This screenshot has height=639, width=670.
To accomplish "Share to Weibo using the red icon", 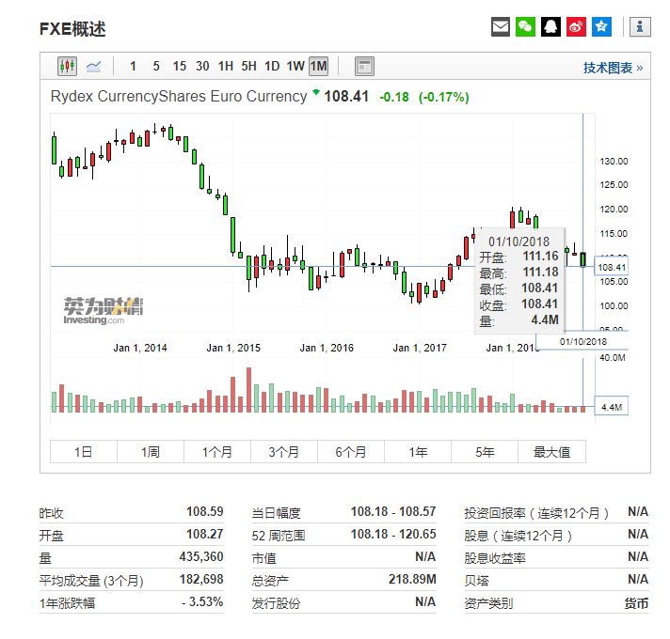I will (576, 27).
